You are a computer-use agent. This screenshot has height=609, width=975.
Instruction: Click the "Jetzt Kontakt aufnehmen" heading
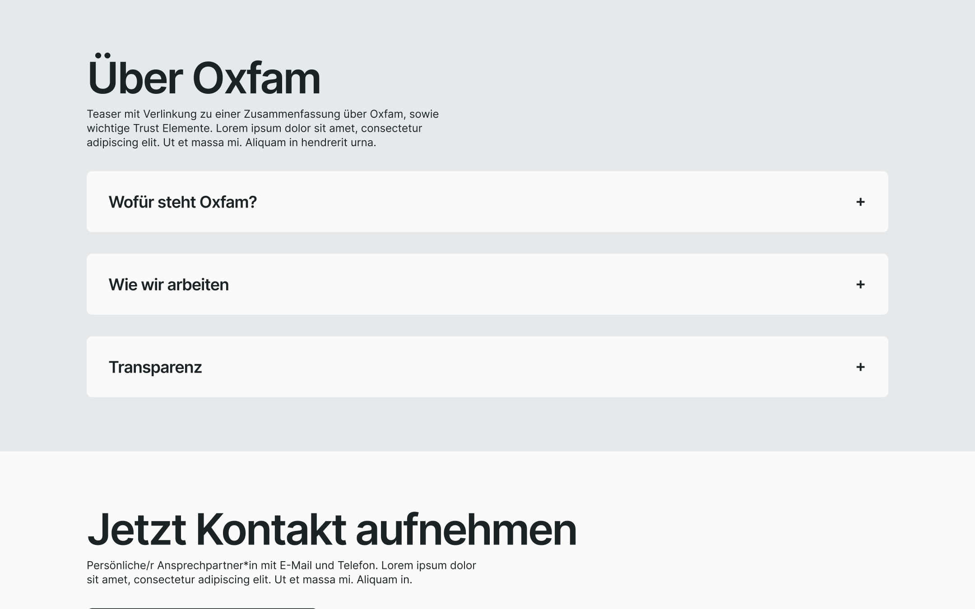pos(332,529)
